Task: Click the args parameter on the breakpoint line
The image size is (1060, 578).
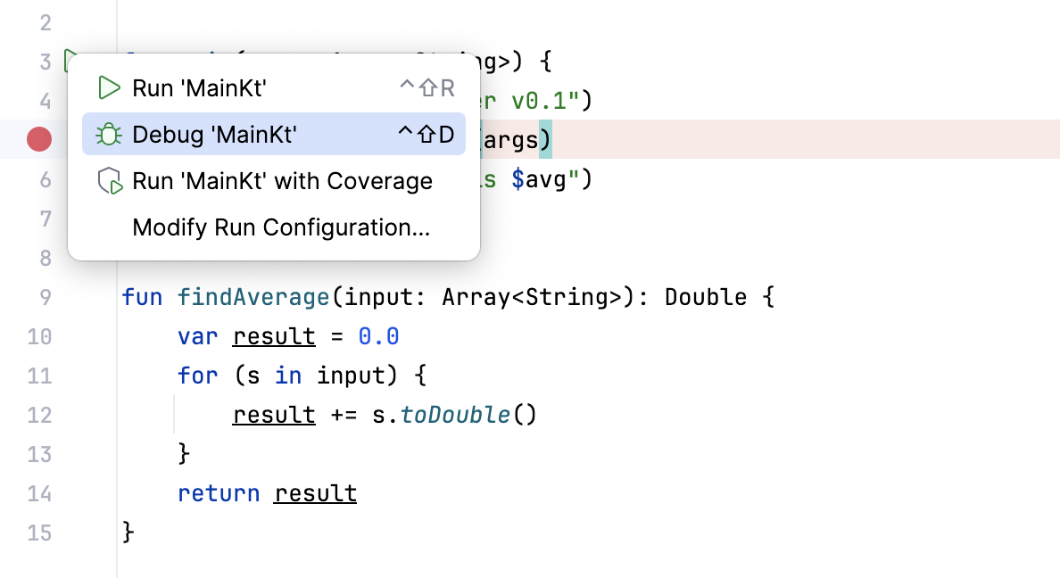Action: pyautogui.click(x=511, y=140)
